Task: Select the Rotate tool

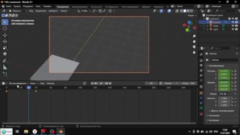Action: click(x=5, y=42)
